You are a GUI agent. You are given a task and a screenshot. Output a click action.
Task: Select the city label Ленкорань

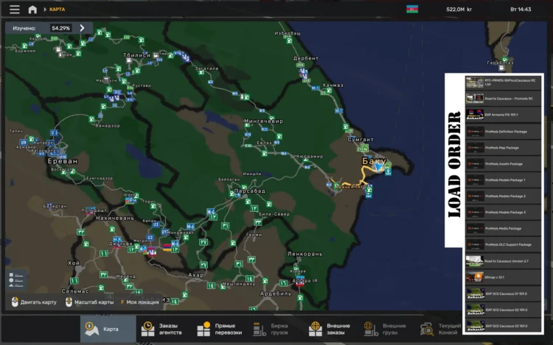coord(305,254)
